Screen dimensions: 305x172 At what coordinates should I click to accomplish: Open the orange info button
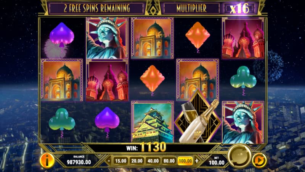(47, 161)
